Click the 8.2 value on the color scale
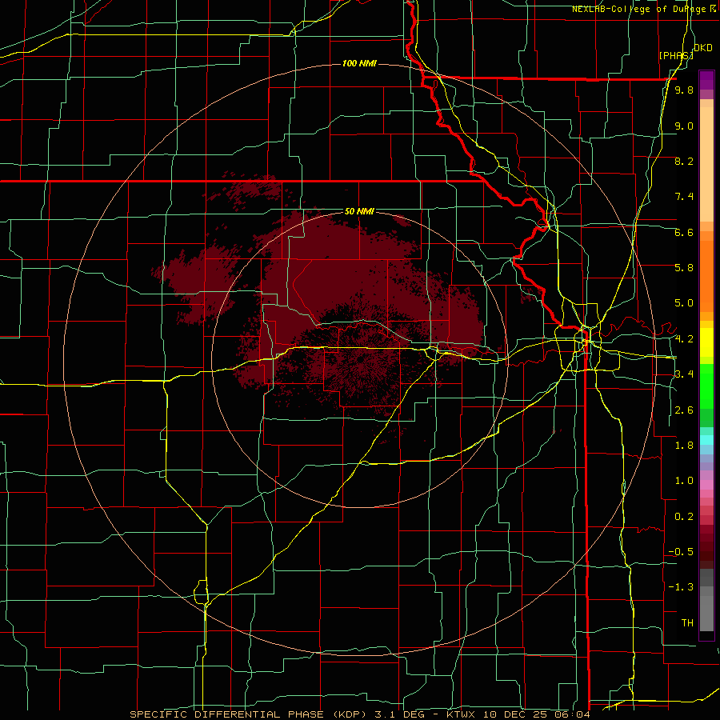720x720 pixels. tap(684, 161)
